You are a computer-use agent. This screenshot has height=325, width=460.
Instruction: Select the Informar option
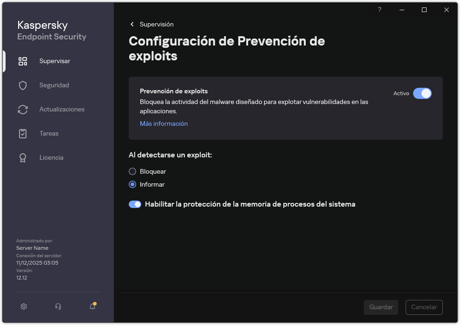coord(132,184)
